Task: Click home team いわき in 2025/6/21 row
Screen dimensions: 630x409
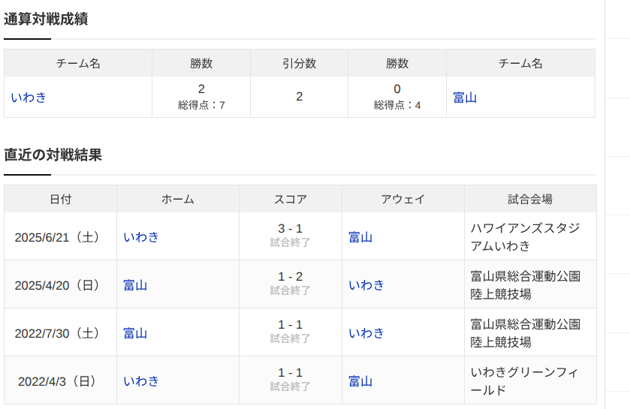Action: [141, 237]
